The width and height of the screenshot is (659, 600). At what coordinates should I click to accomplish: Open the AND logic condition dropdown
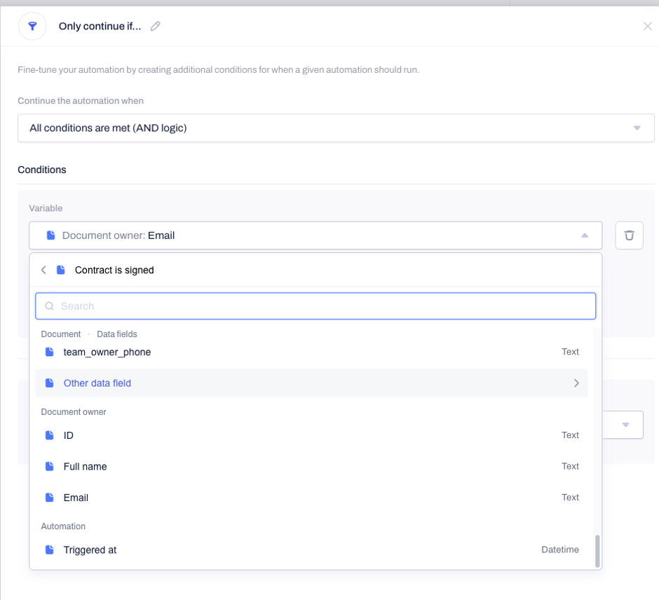coord(336,128)
